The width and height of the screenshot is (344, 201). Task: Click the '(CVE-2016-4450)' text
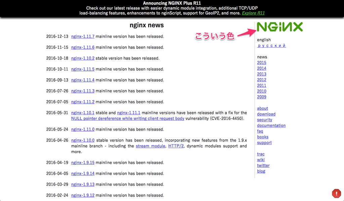[x=227, y=119]
